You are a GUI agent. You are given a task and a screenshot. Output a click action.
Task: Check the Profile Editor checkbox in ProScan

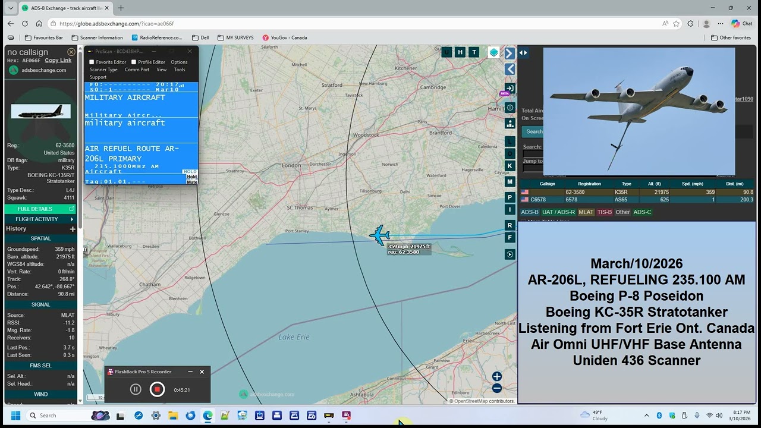pyautogui.click(x=134, y=62)
